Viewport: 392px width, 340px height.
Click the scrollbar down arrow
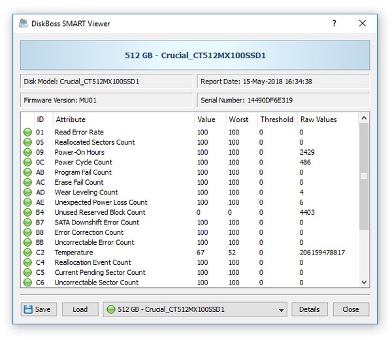tap(364, 283)
